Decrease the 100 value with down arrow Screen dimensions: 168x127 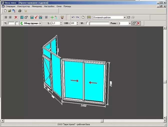click(77, 24)
